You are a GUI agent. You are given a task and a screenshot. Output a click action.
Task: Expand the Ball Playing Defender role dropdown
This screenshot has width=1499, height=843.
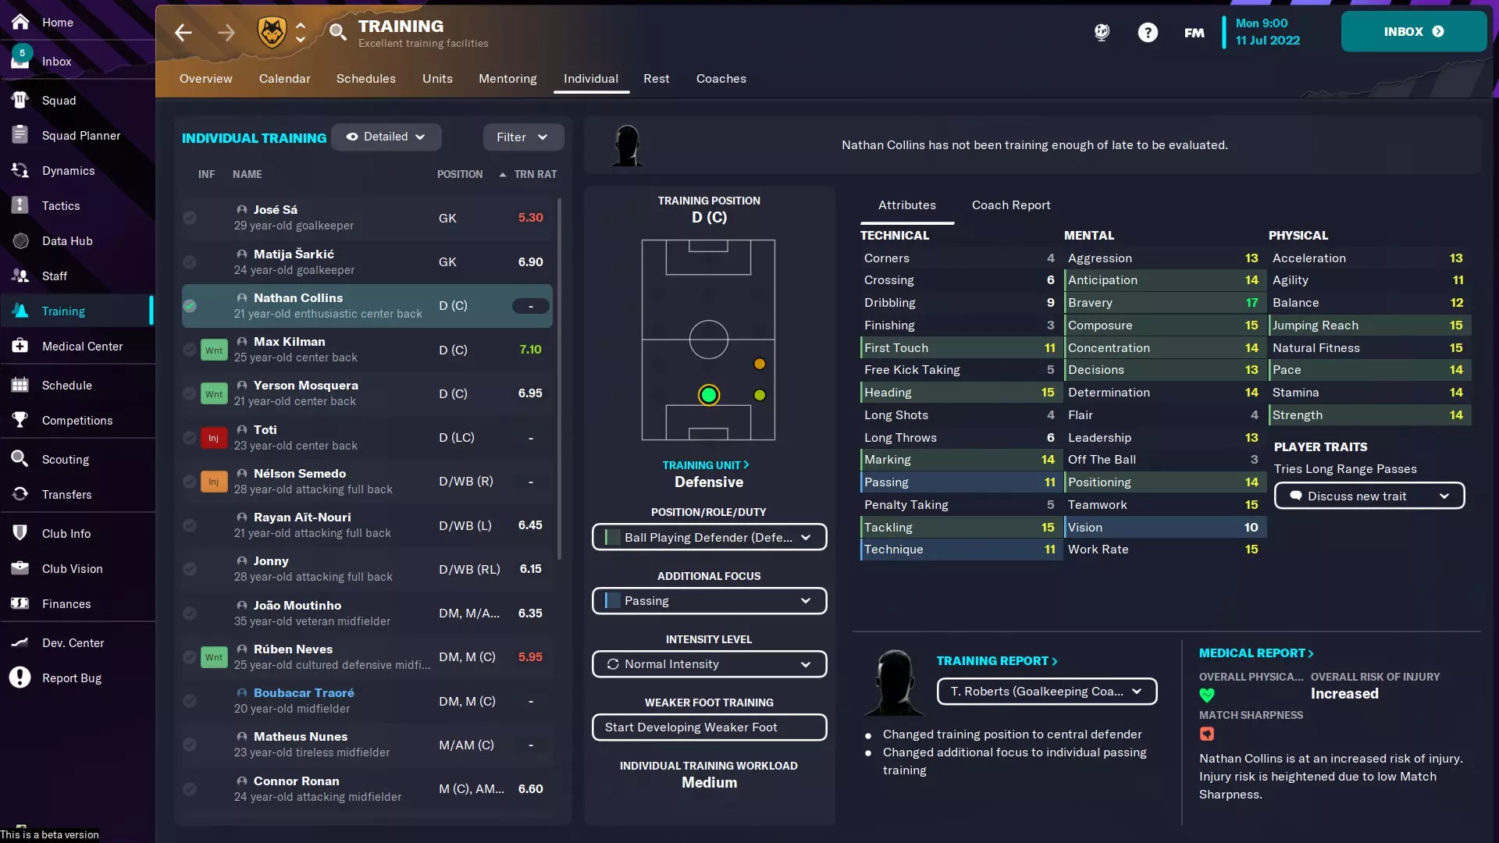point(709,537)
